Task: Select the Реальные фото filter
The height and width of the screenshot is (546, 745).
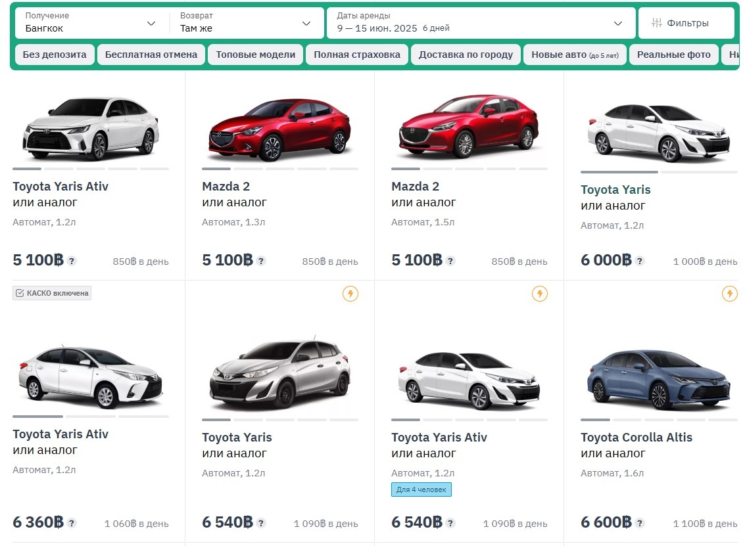Action: (674, 55)
